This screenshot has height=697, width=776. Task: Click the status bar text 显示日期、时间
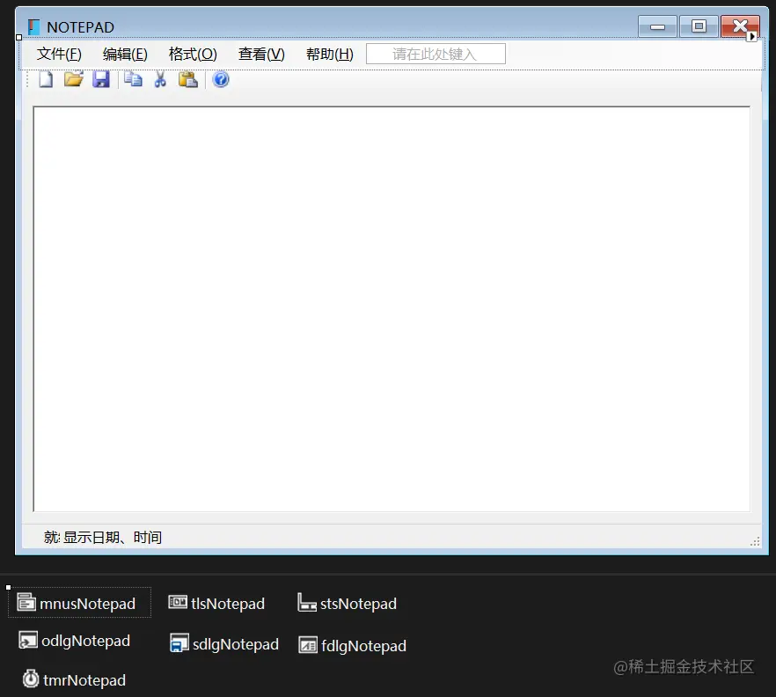[x=113, y=537]
